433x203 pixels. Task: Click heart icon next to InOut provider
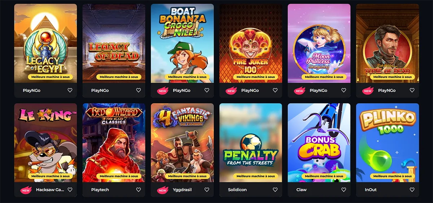412,190
